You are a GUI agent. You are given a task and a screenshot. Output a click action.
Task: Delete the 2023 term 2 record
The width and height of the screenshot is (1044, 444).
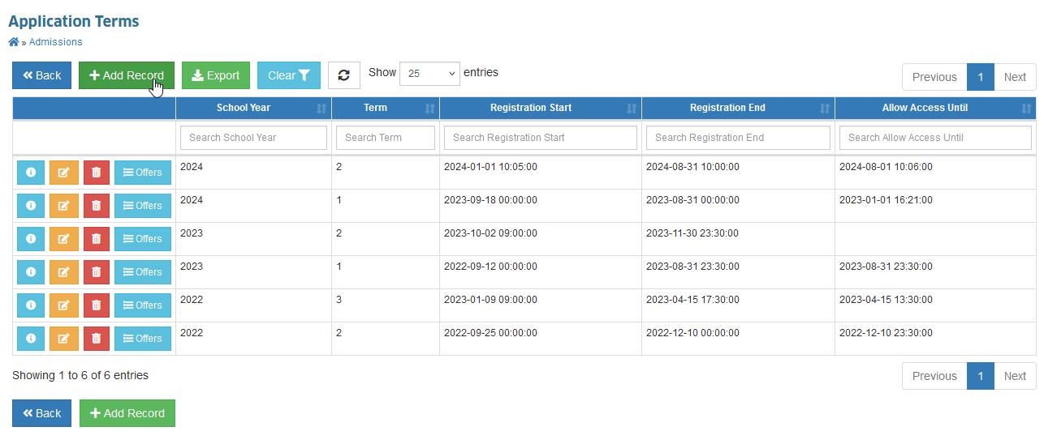[x=96, y=239]
